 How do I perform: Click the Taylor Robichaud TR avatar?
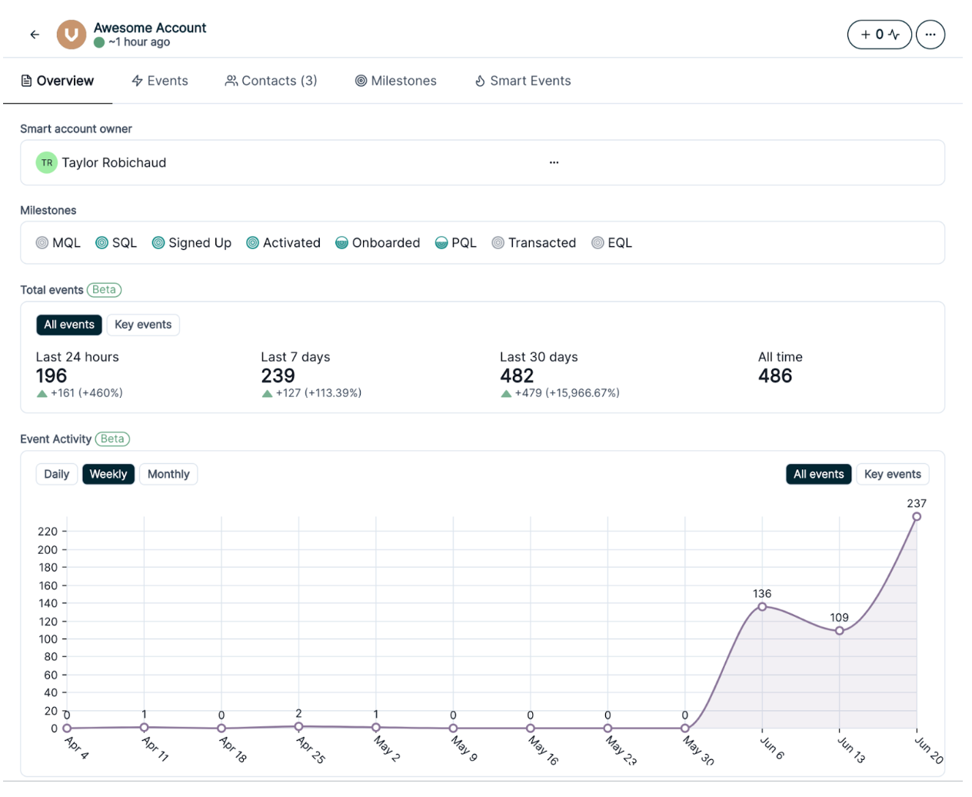[x=47, y=163]
